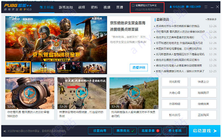222x138 pixels.
Task: Expand more news via 查看更多 link
Action: point(211,20)
